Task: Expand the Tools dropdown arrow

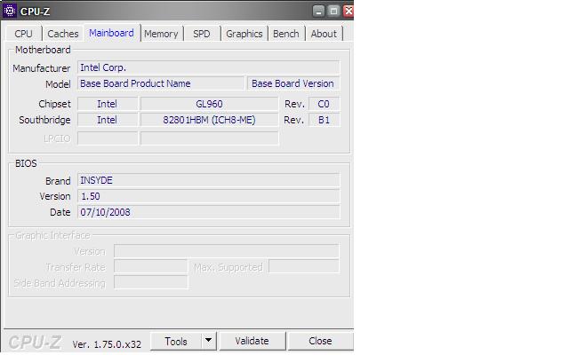Action: pos(208,341)
